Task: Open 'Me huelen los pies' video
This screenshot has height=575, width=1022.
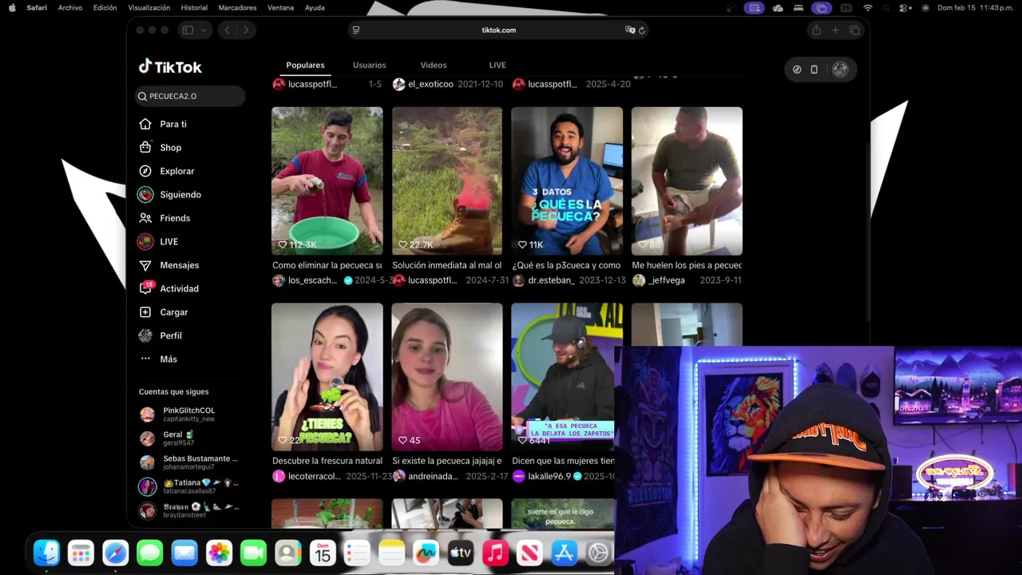Action: pos(687,181)
